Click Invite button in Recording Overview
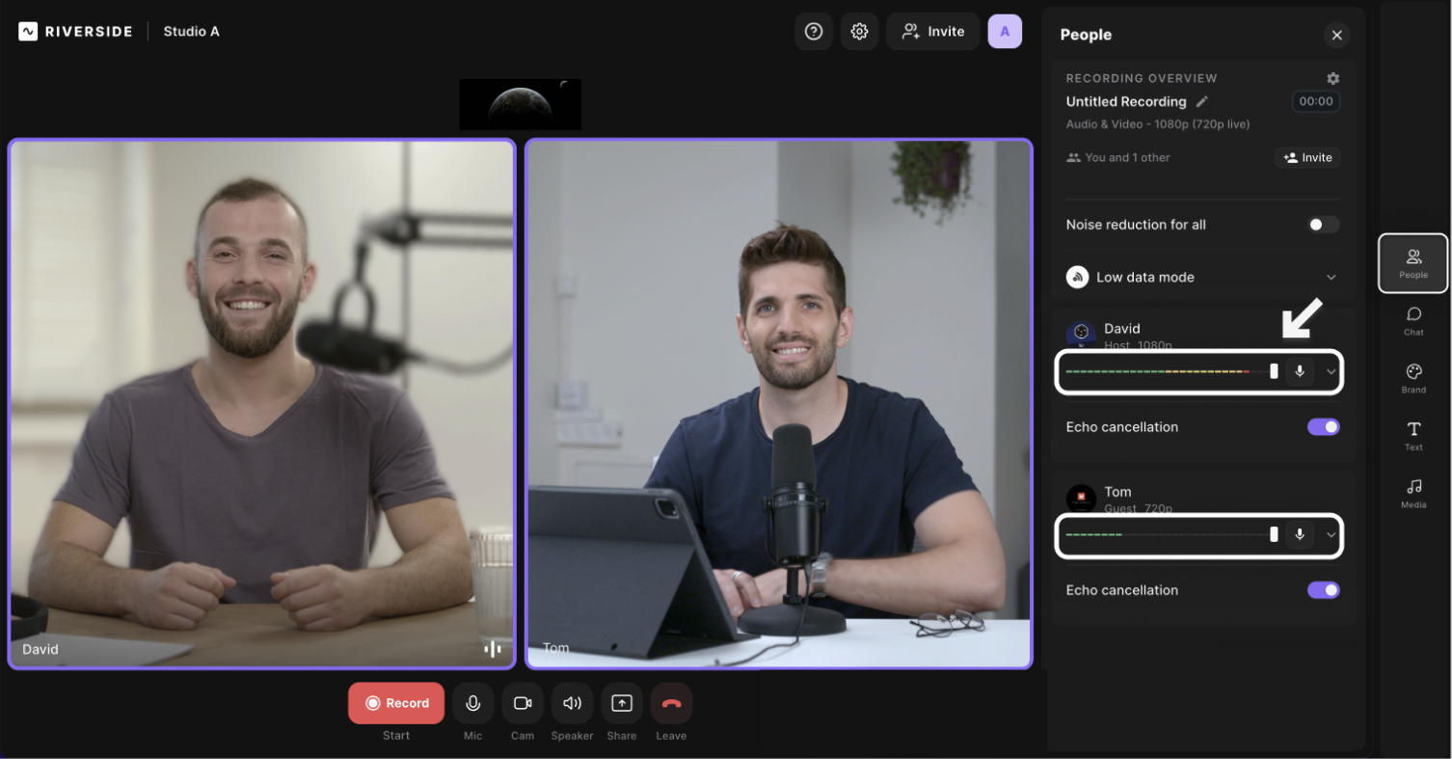Image resolution: width=1452 pixels, height=759 pixels. [1307, 157]
